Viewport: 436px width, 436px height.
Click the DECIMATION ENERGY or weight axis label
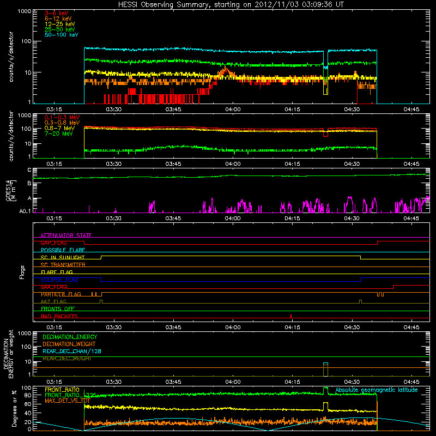pos(8,354)
